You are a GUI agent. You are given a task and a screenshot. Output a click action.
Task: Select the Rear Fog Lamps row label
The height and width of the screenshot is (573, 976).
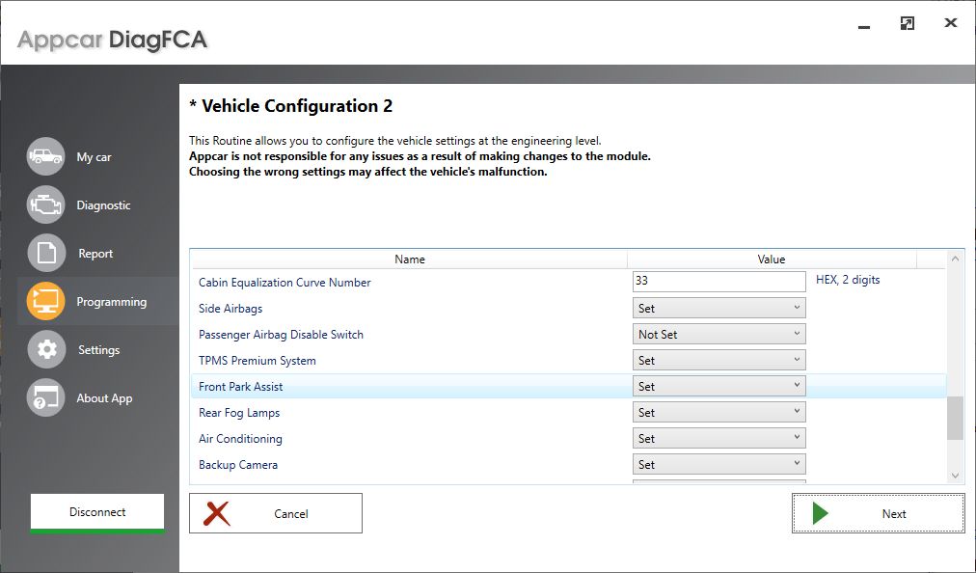click(x=239, y=413)
